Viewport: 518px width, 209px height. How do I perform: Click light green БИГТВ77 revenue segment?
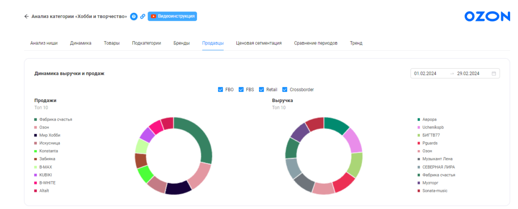click(355, 165)
